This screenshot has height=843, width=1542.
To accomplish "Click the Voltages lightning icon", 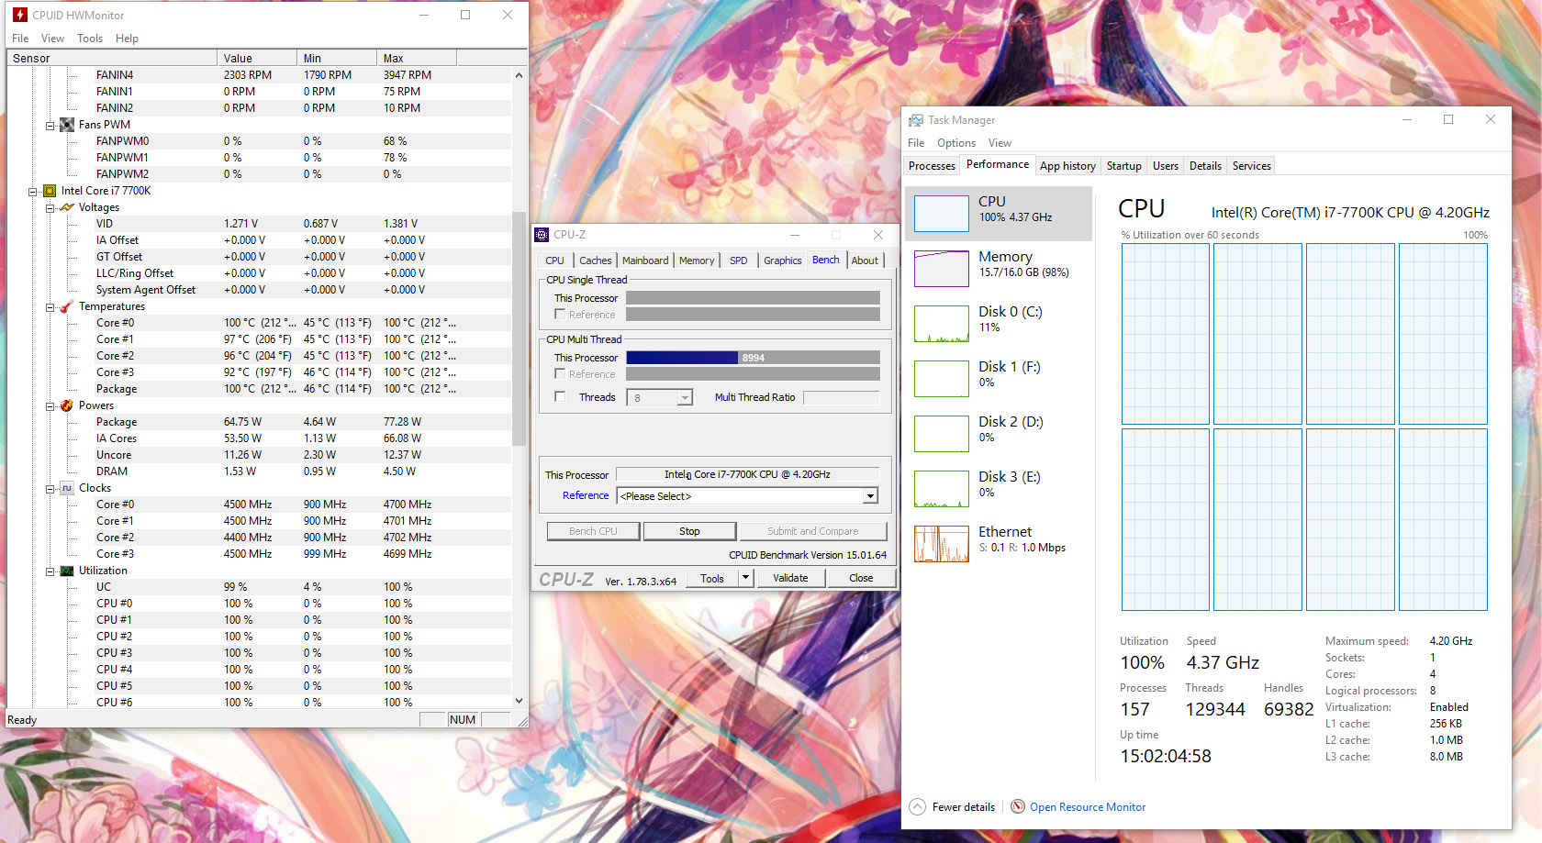I will tap(67, 207).
